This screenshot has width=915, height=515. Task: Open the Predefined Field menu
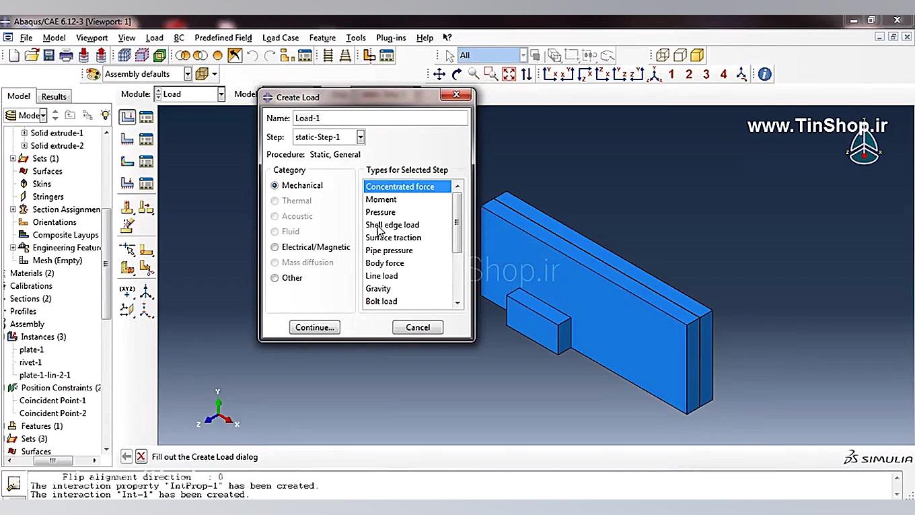223,38
